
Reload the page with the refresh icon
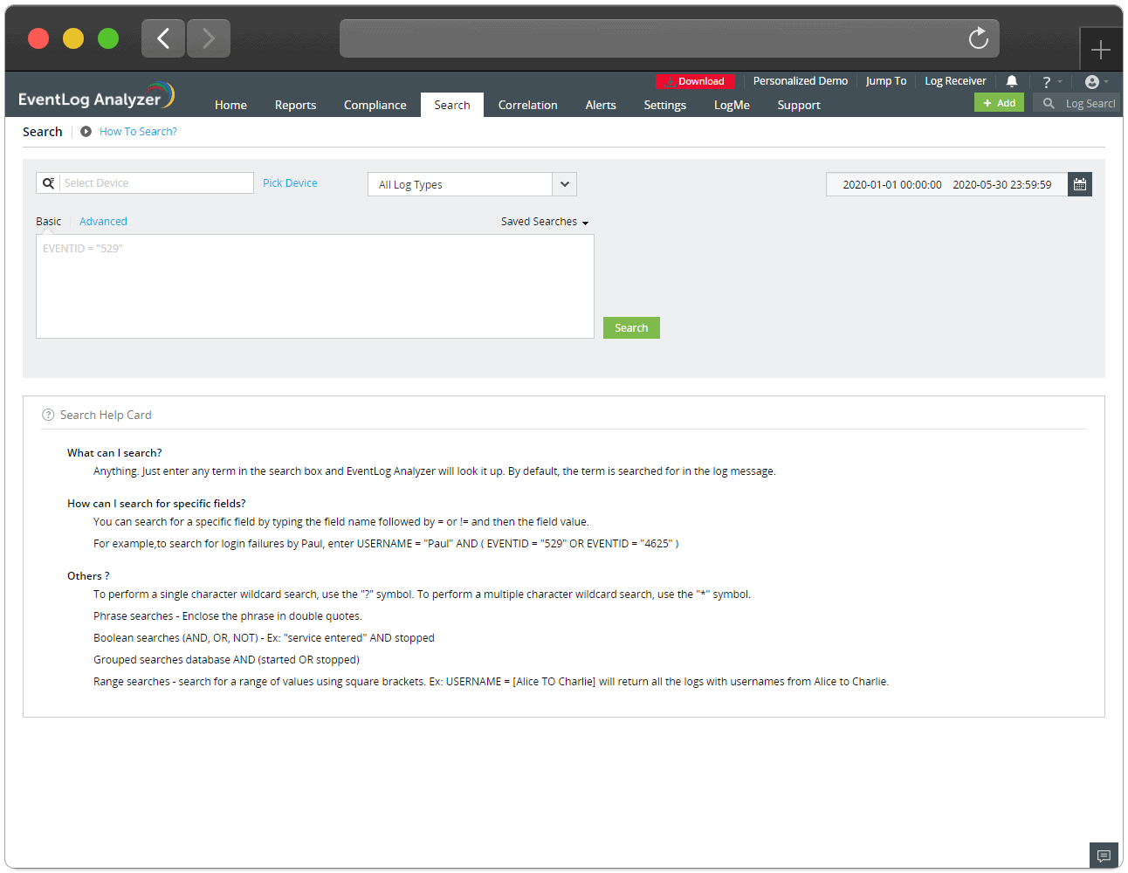tap(978, 38)
